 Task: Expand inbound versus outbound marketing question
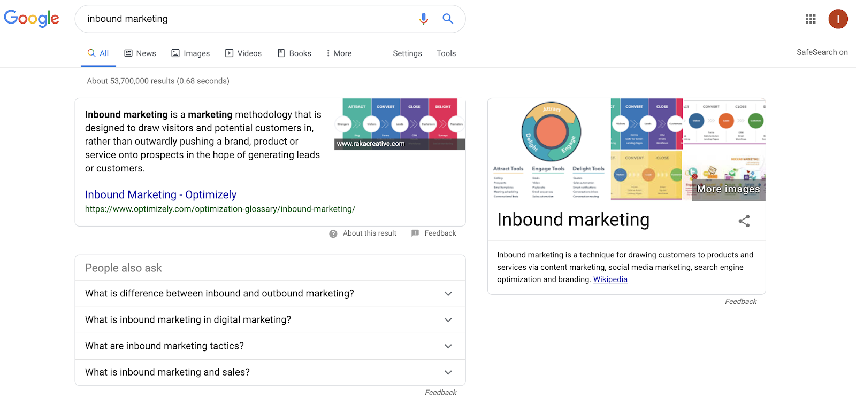tap(270, 294)
